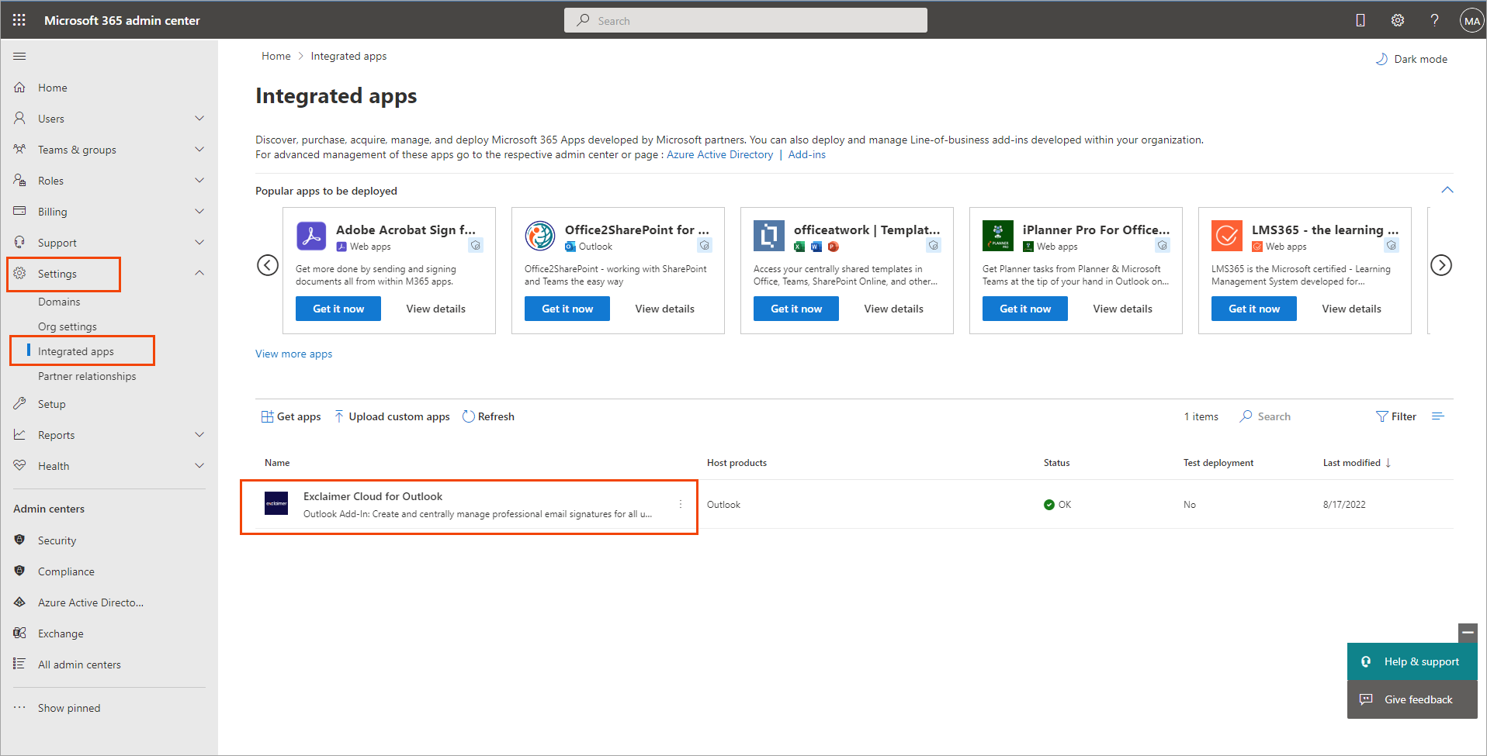
Task: Get iPlanner Pro For Office now
Action: click(x=1025, y=309)
